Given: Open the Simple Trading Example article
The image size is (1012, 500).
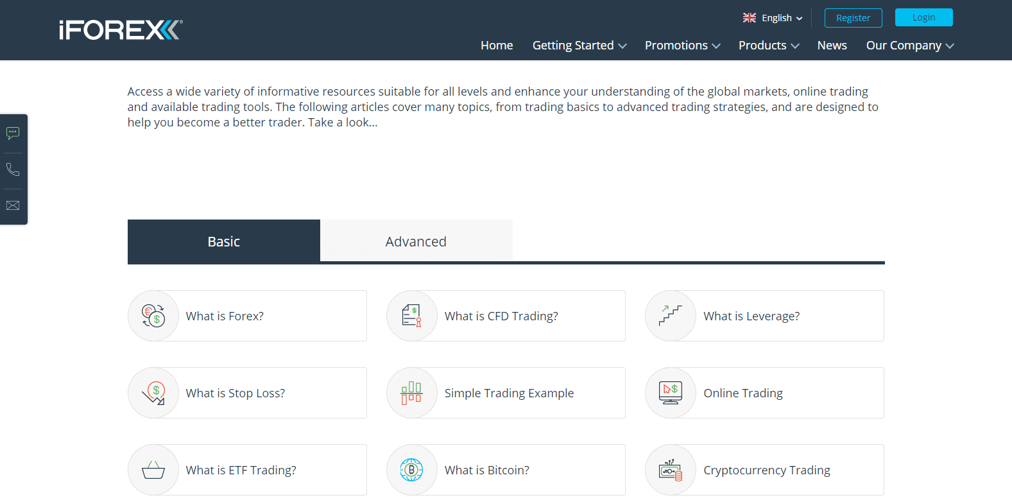Looking at the screenshot, I should click(x=506, y=393).
